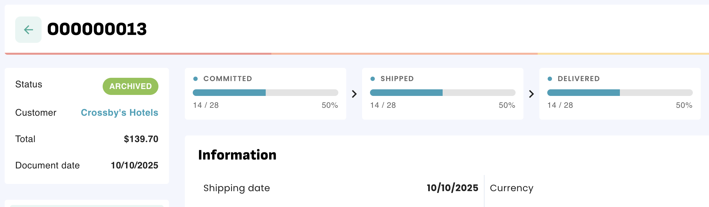The width and height of the screenshot is (709, 207).
Task: Click the Delivered progress bar
Action: (x=620, y=93)
